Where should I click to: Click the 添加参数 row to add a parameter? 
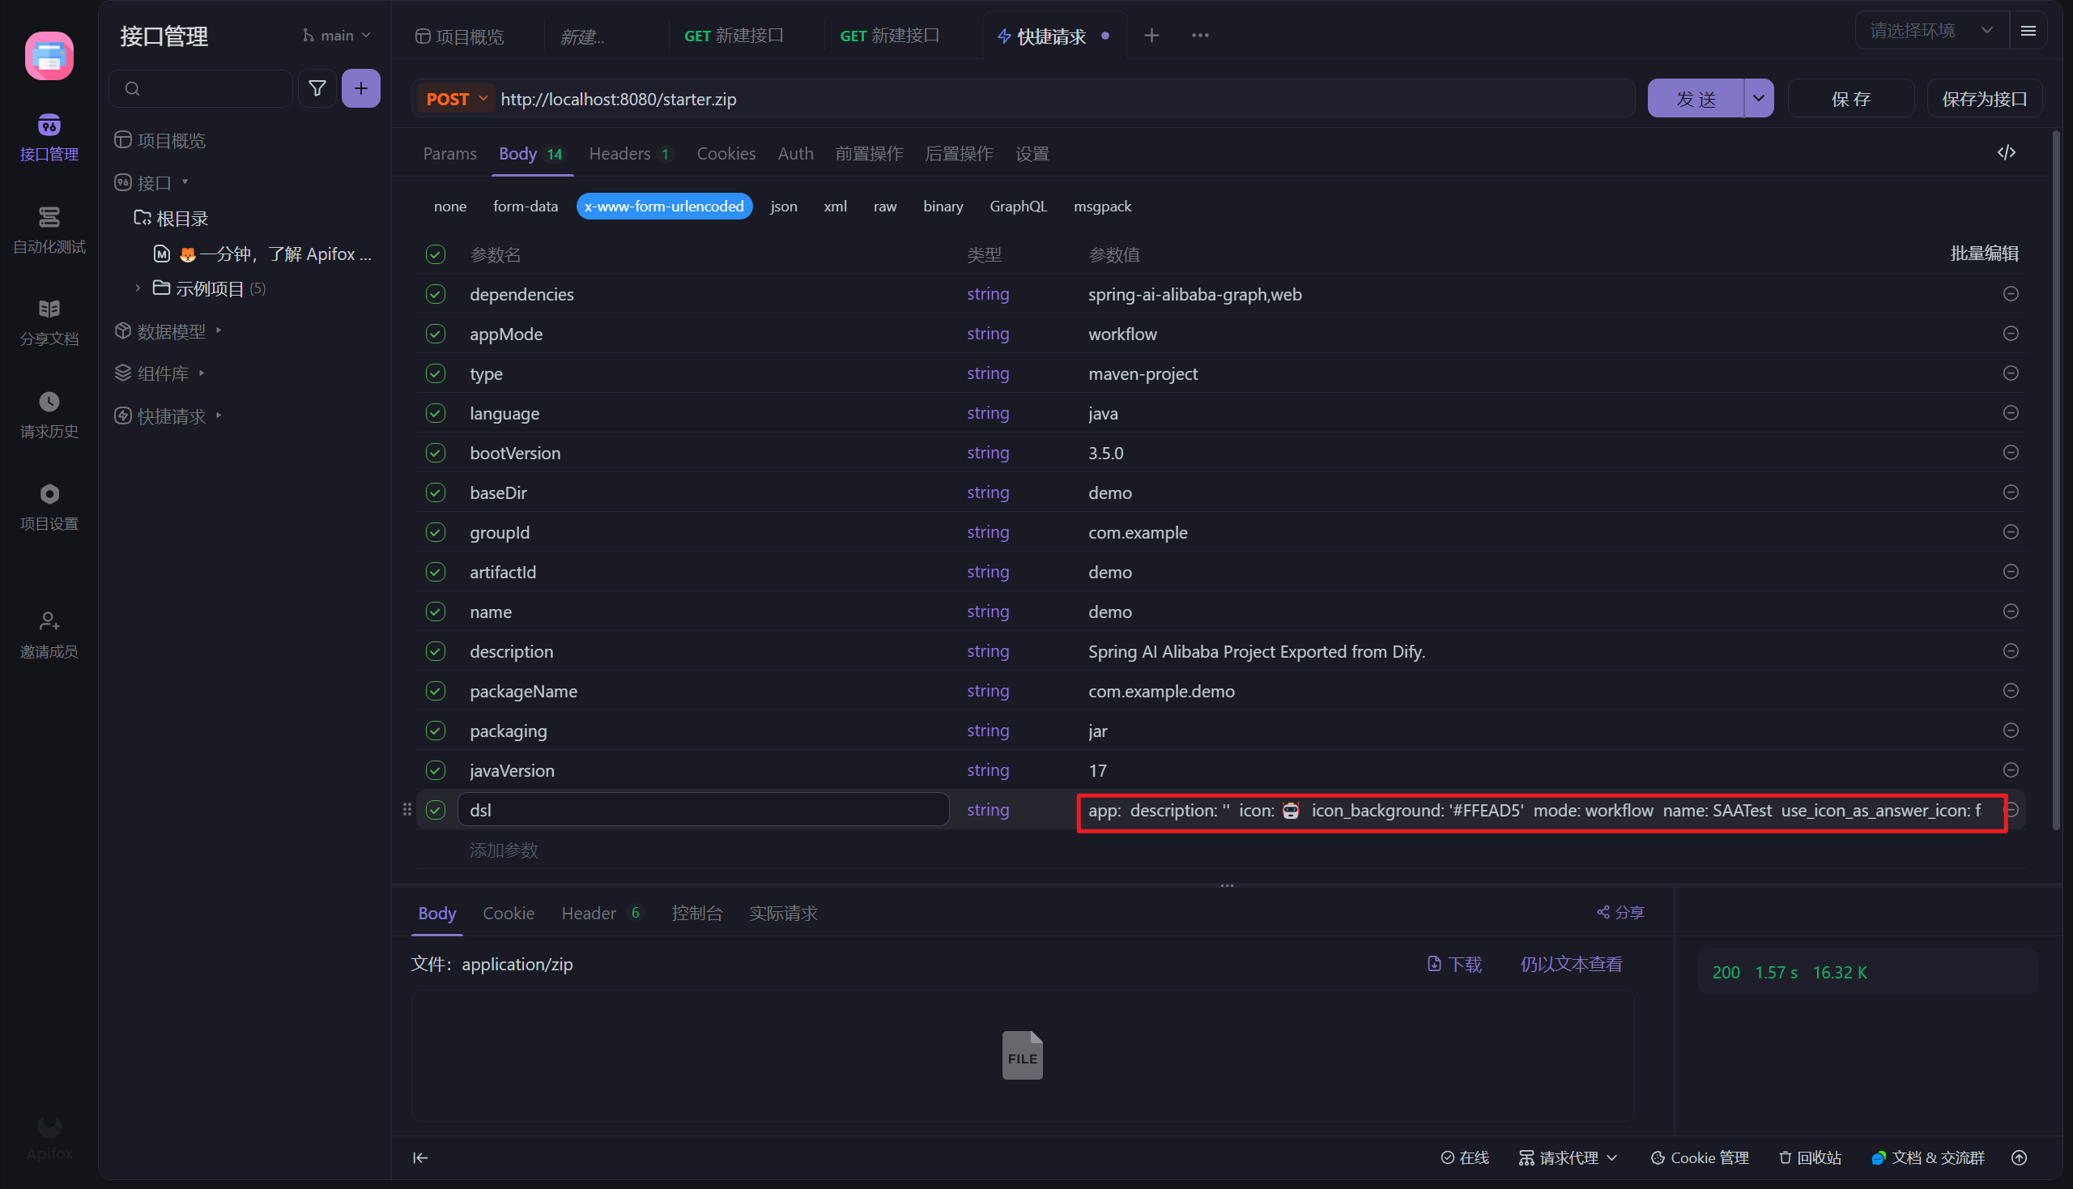pyautogui.click(x=504, y=850)
